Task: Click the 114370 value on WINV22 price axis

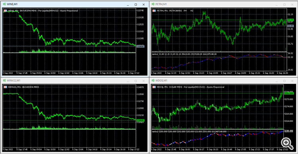Action: (x=140, y=87)
